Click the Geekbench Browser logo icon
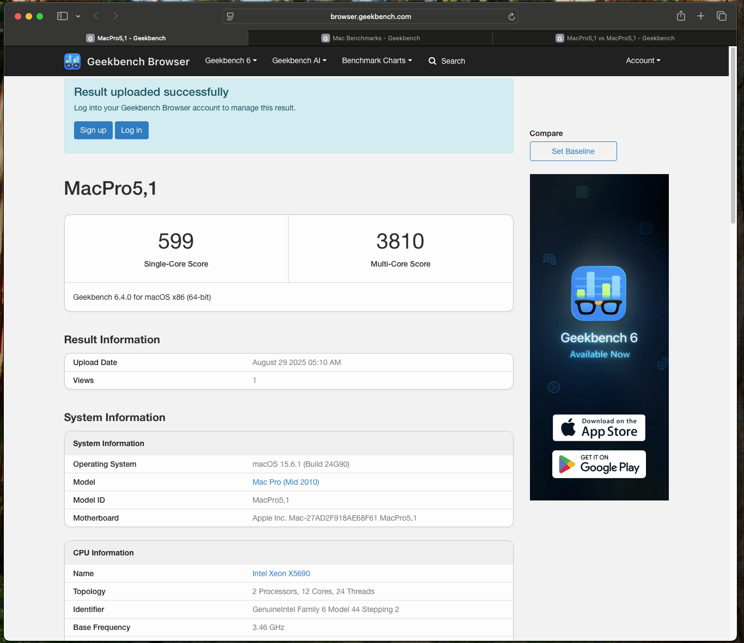 [72, 61]
